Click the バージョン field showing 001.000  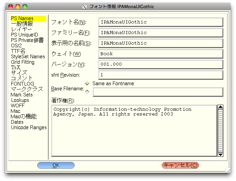click(x=161, y=64)
